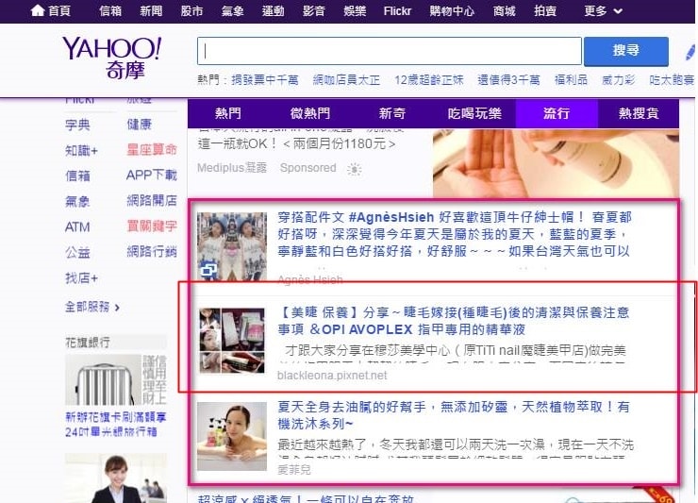Open the eyelash care article thumbnail
The image size is (698, 503).
[231, 340]
